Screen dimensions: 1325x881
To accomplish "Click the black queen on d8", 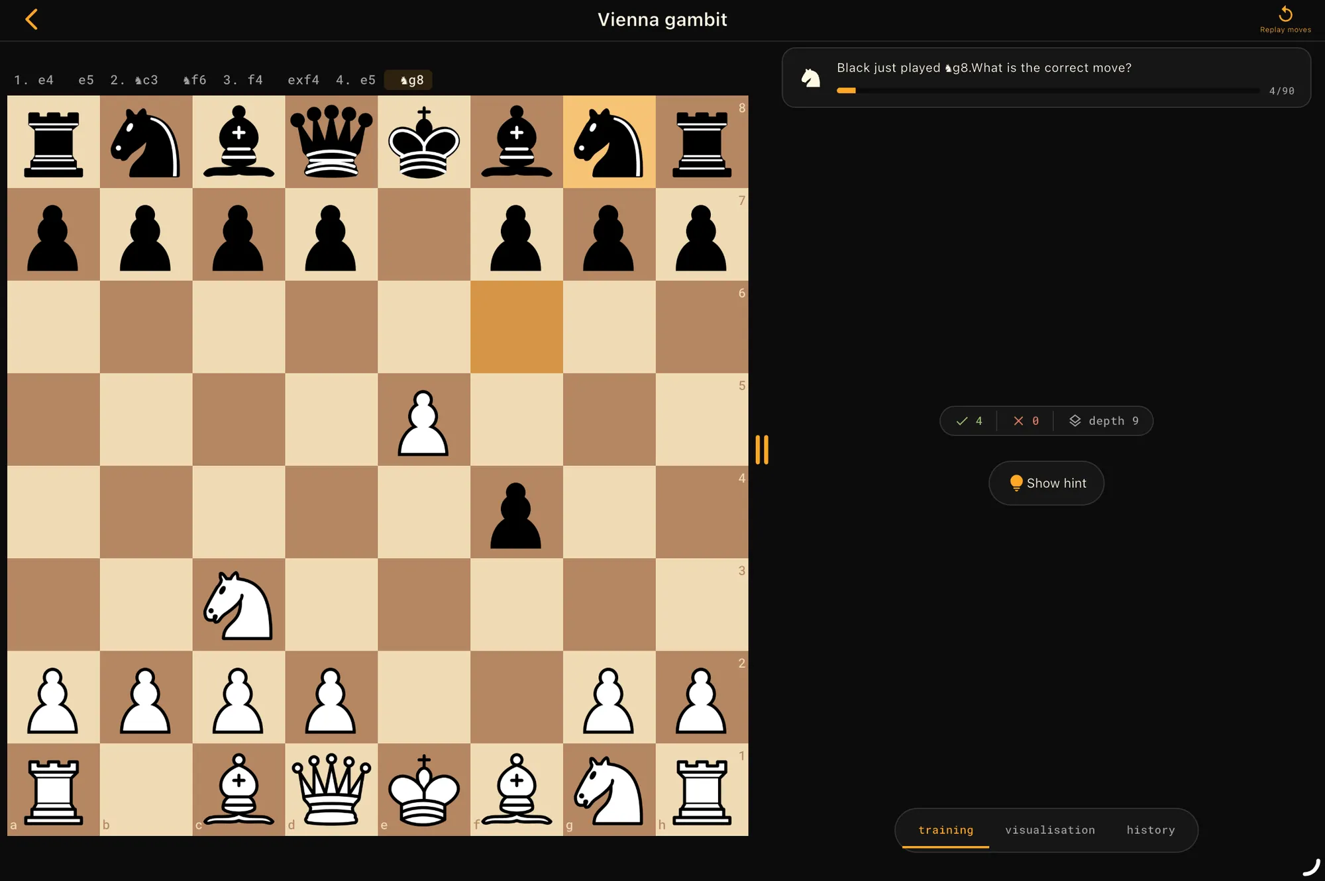I will (x=331, y=141).
